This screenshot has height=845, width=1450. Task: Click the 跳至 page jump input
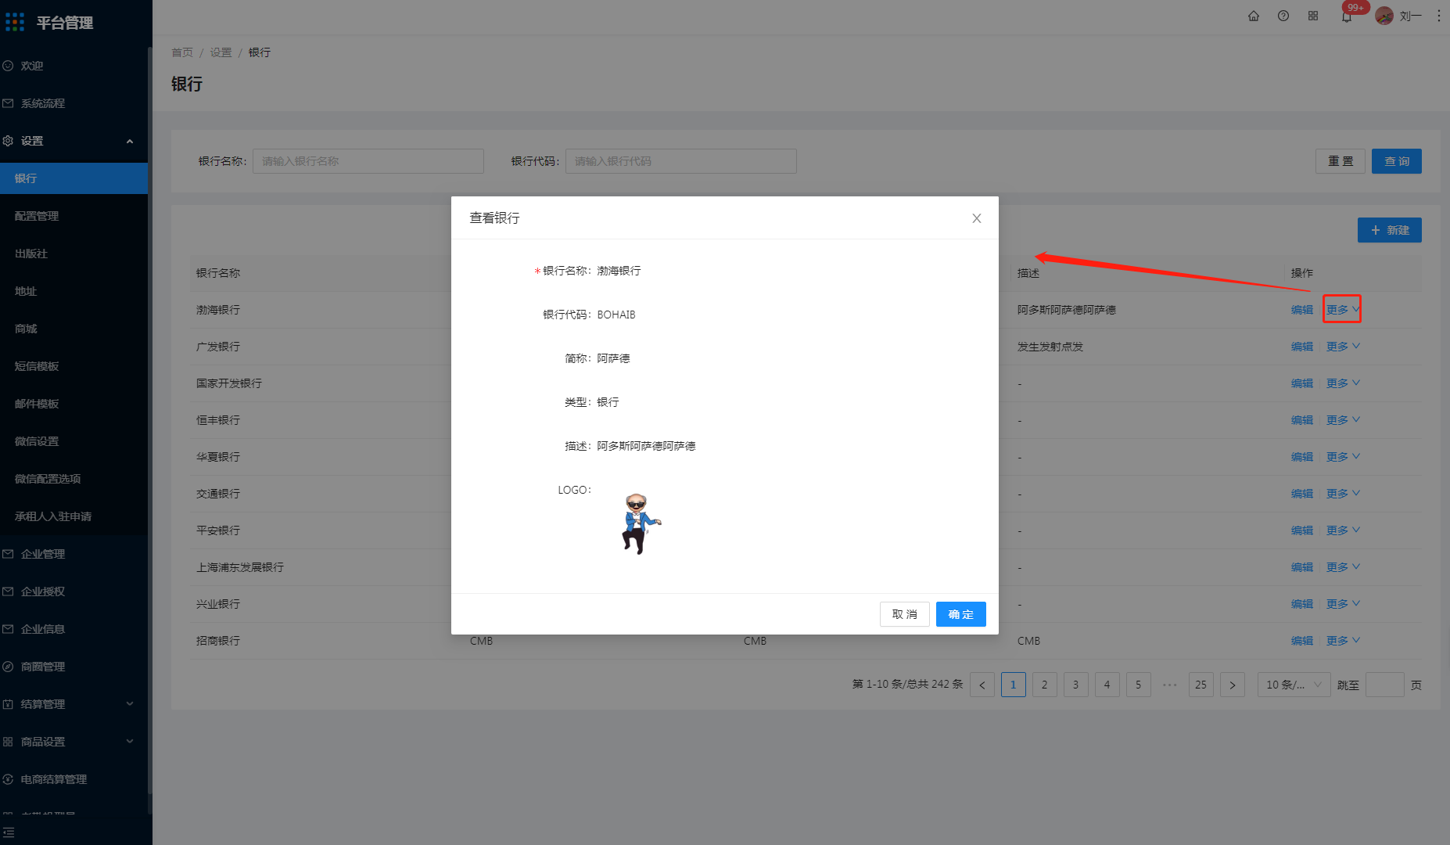click(1384, 685)
